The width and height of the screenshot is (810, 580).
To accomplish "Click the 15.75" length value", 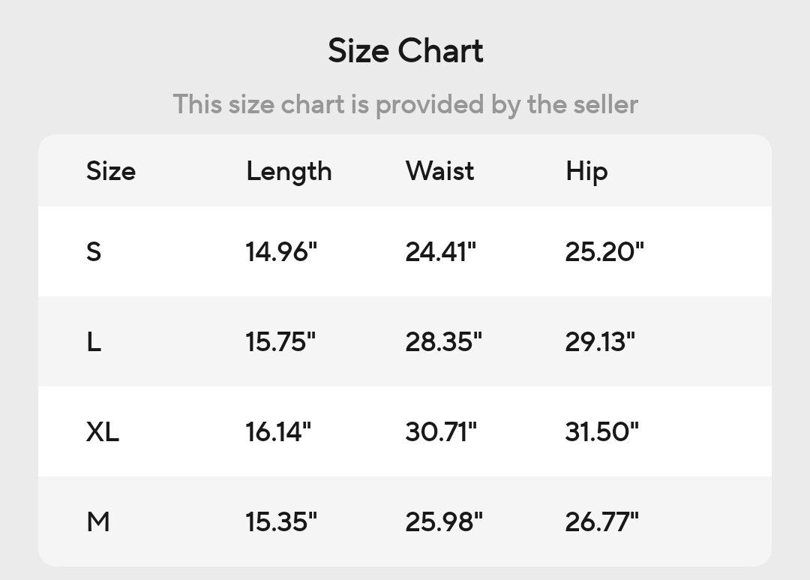I will (280, 341).
